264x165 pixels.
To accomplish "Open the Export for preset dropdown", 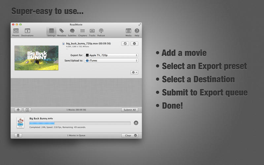I will 111,55.
